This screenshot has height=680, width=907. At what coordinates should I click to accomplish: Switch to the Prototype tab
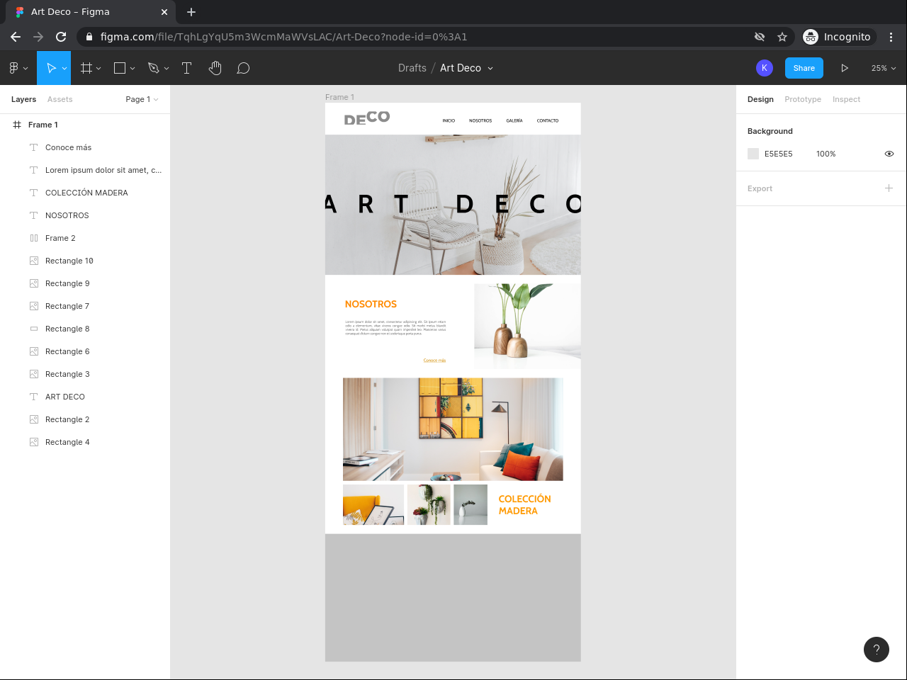[x=803, y=99]
